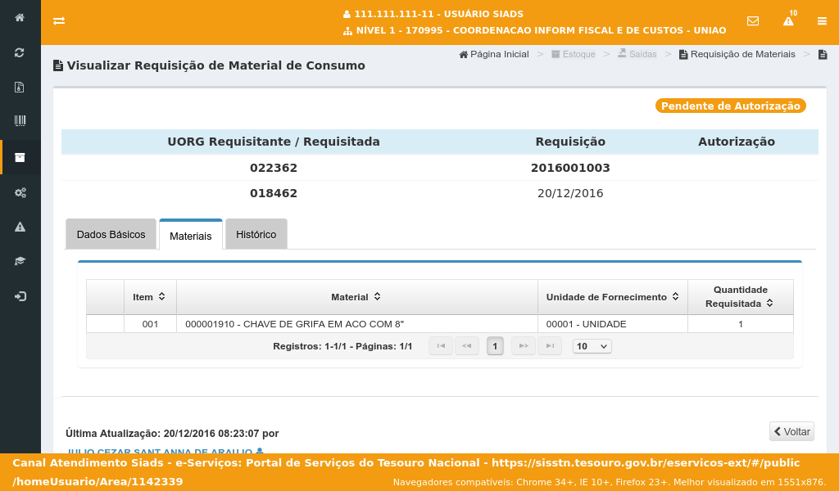Select the Materiais tab

[x=190, y=235]
